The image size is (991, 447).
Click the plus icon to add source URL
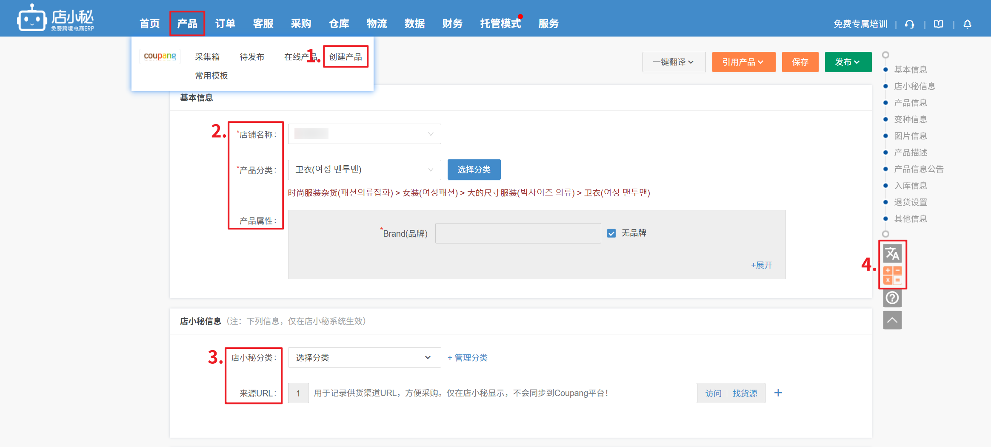click(778, 393)
